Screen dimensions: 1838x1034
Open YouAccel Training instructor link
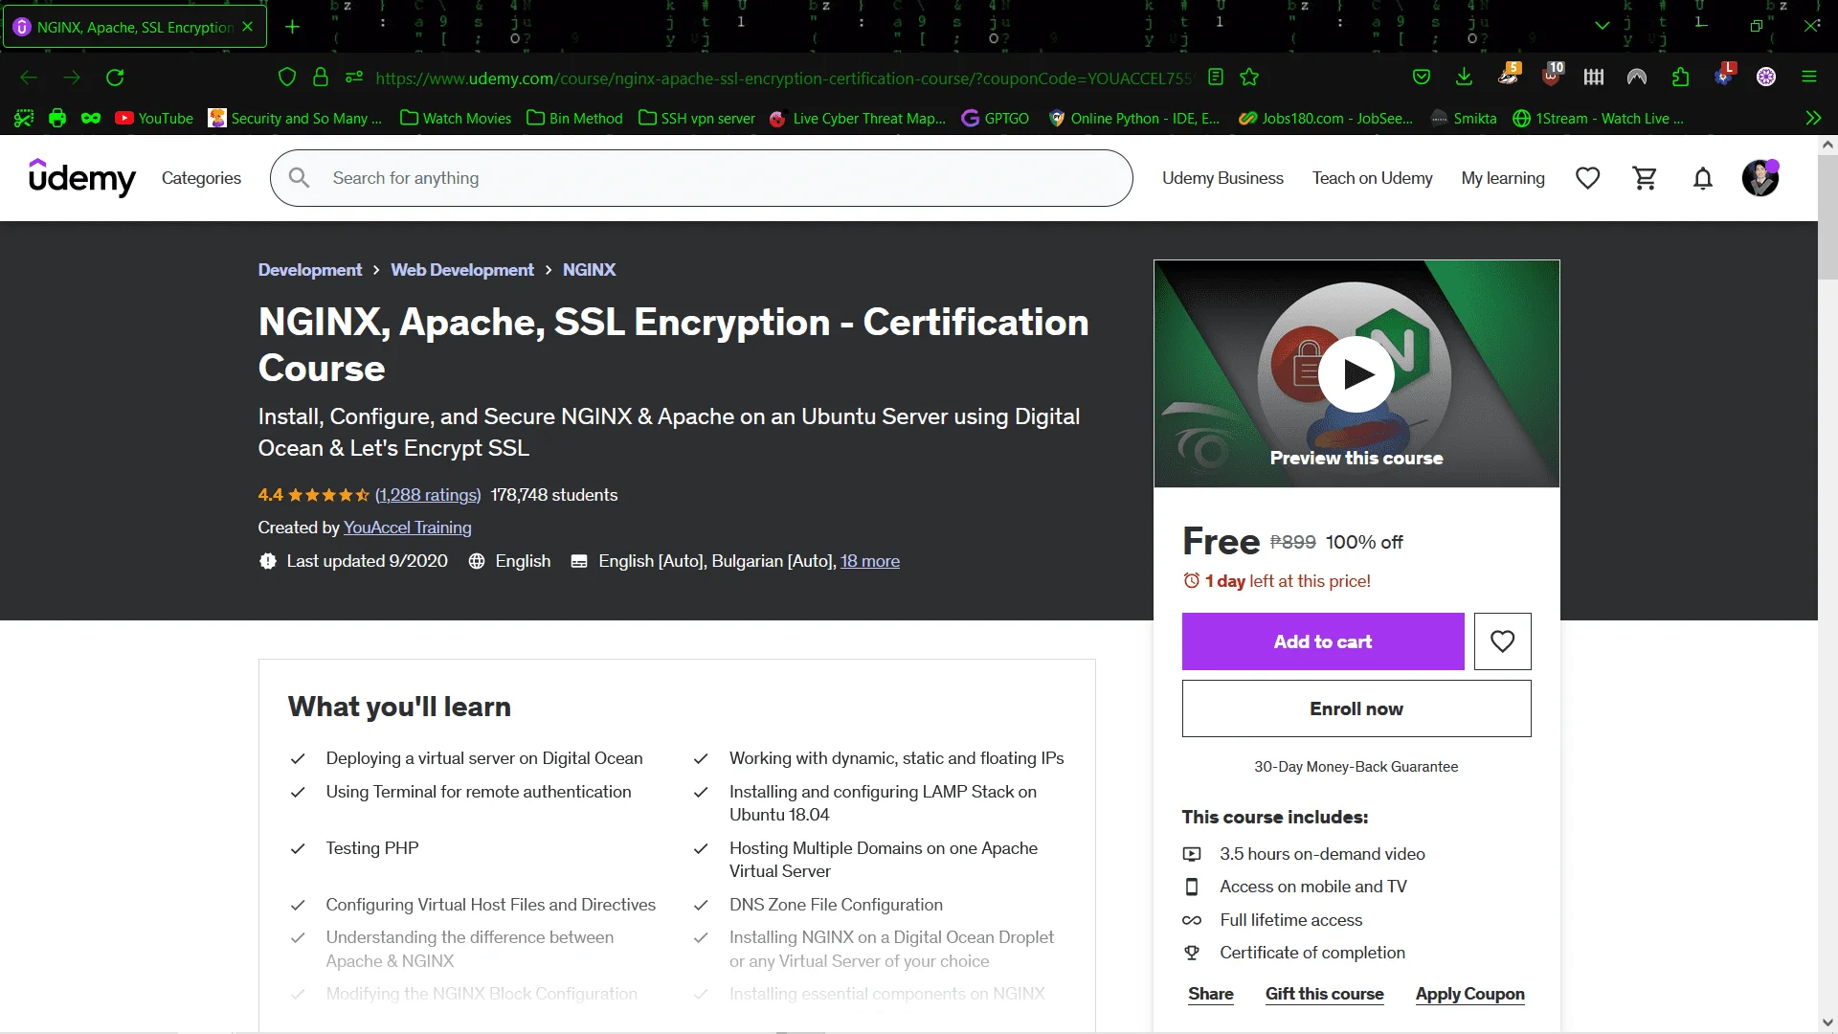tap(408, 528)
